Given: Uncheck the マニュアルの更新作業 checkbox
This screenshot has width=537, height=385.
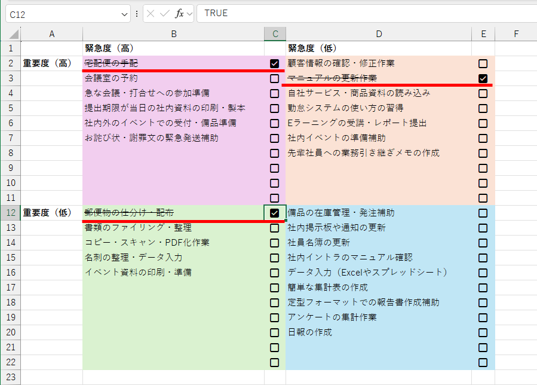Looking at the screenshot, I should pyautogui.click(x=483, y=78).
